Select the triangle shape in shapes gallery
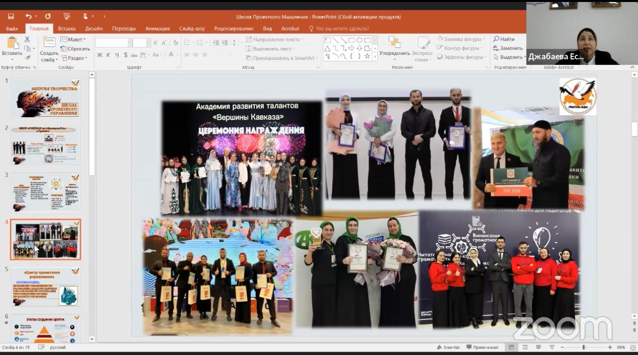This screenshot has height=355, width=638. [x=327, y=48]
